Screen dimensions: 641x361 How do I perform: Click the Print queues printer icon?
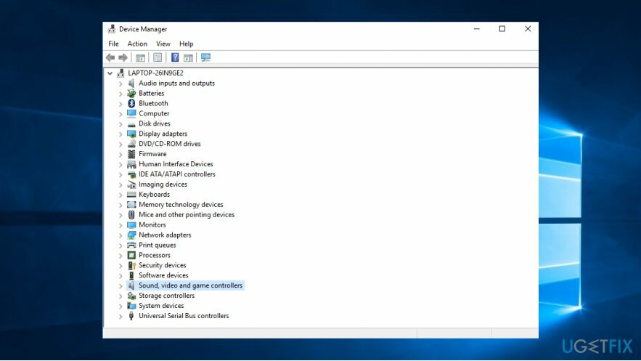(131, 245)
